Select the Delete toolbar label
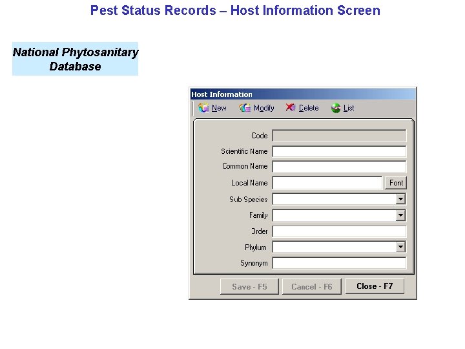465x349 pixels. (309, 108)
